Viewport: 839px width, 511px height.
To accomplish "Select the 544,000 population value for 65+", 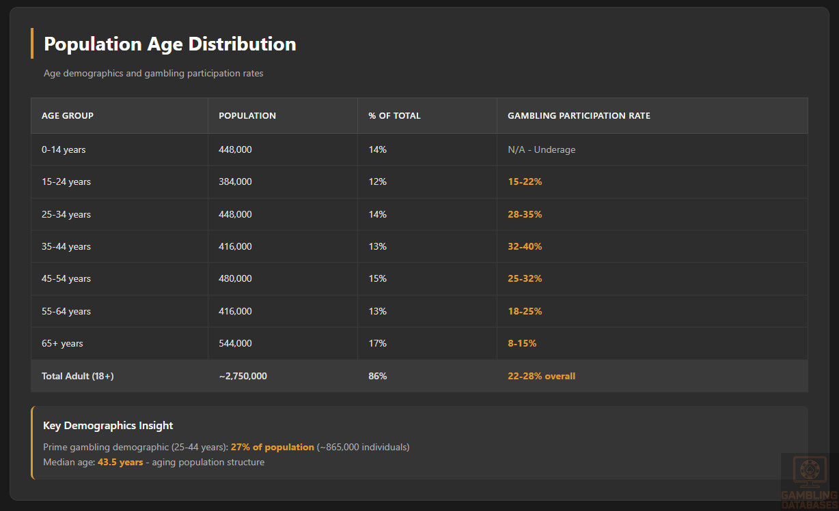I will (x=235, y=343).
